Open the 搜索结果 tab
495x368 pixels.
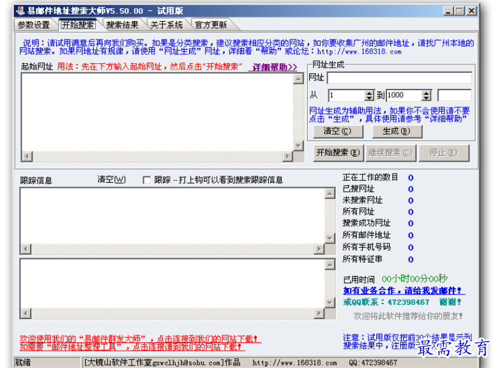[122, 25]
